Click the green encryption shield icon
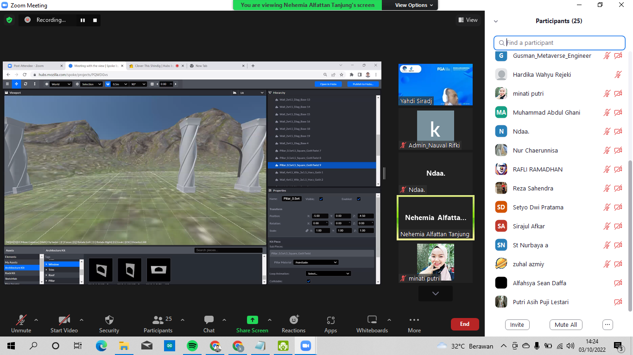Screen dimensions: 633x355 click(9, 20)
